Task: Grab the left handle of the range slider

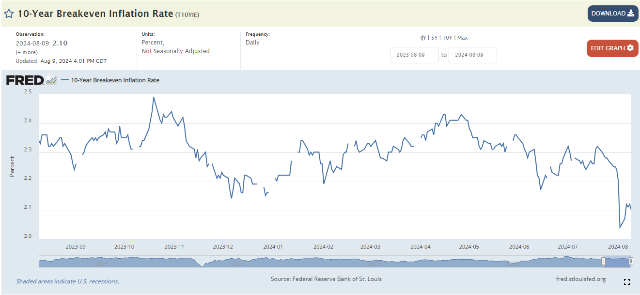Action: click(x=603, y=261)
